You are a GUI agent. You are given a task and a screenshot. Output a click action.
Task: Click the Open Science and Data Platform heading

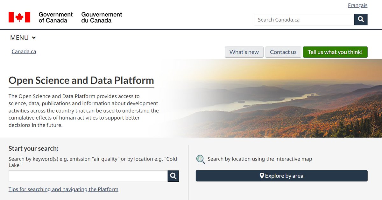tap(81, 80)
